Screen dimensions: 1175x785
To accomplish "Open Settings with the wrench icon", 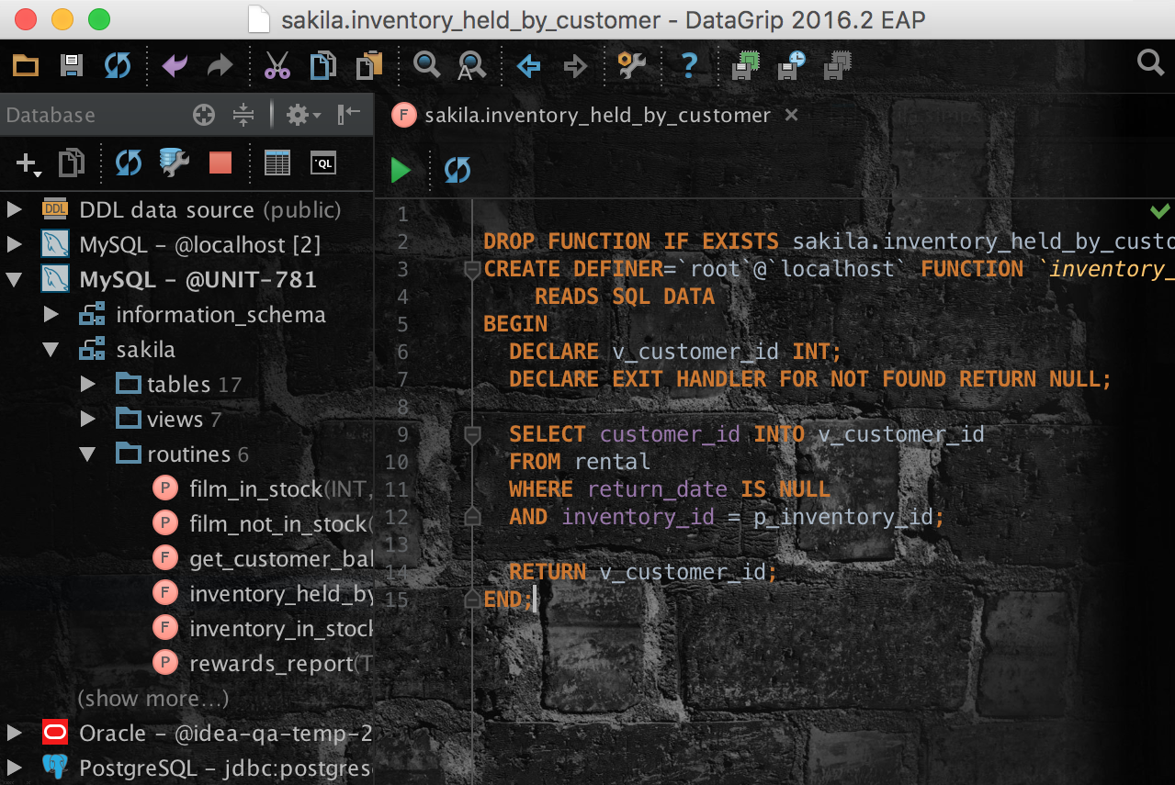I will 631,65.
